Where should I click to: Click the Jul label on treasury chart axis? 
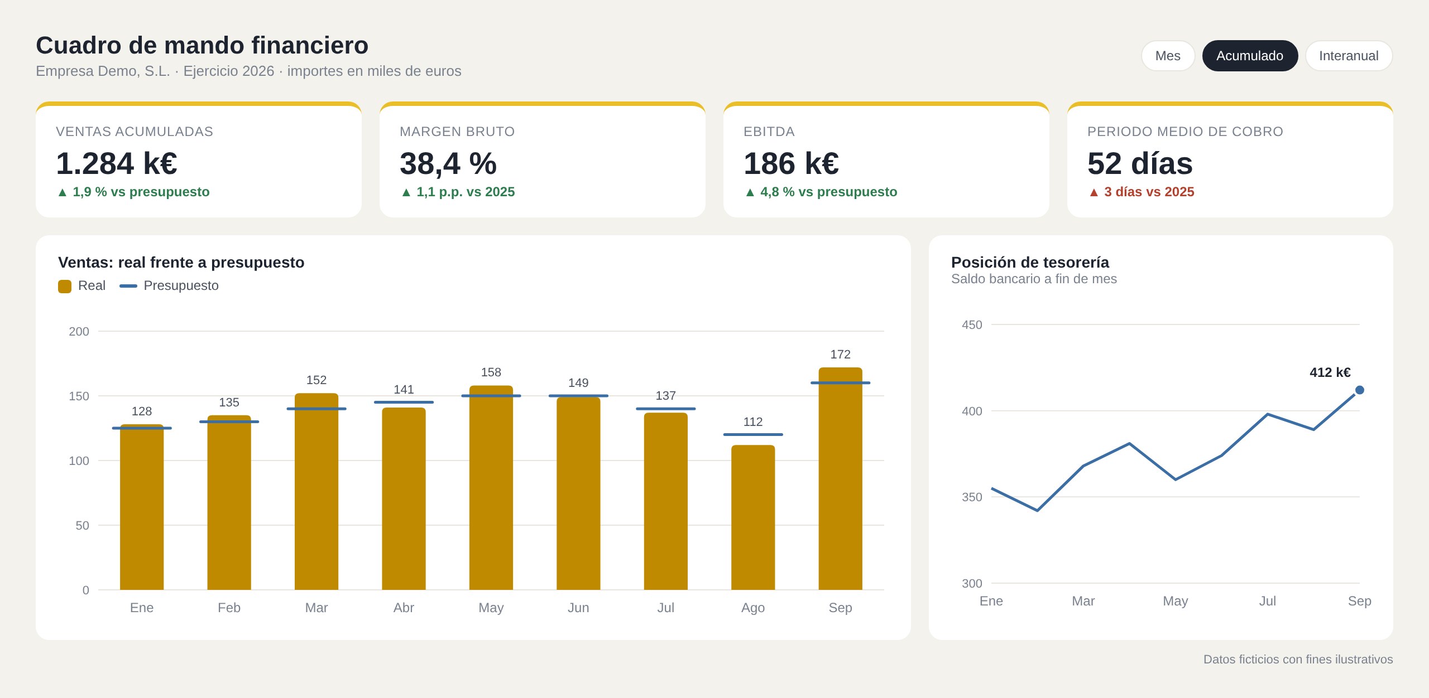tap(1268, 601)
